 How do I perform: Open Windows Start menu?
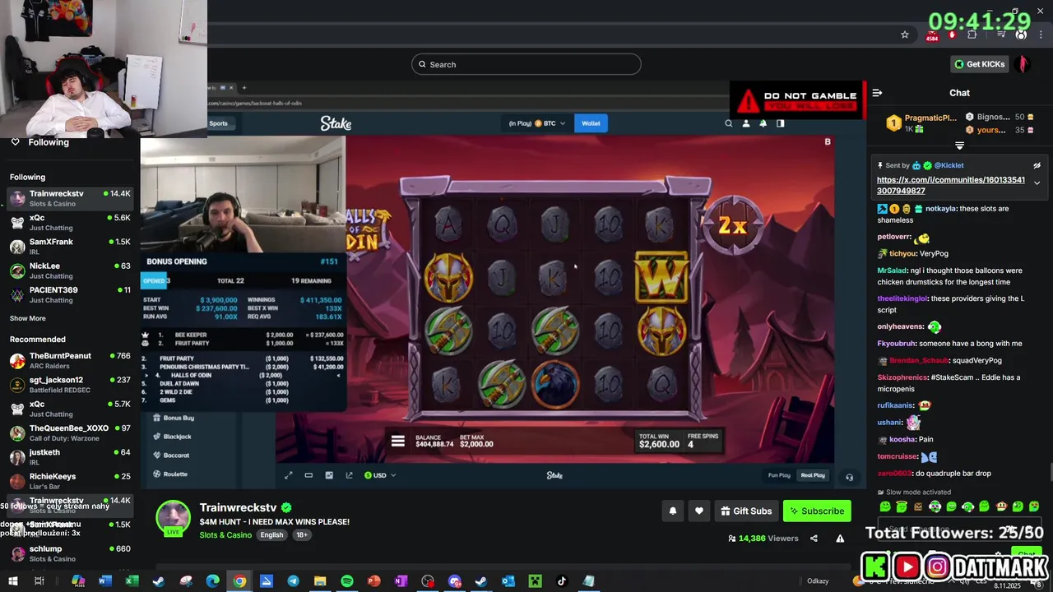pos(13,581)
